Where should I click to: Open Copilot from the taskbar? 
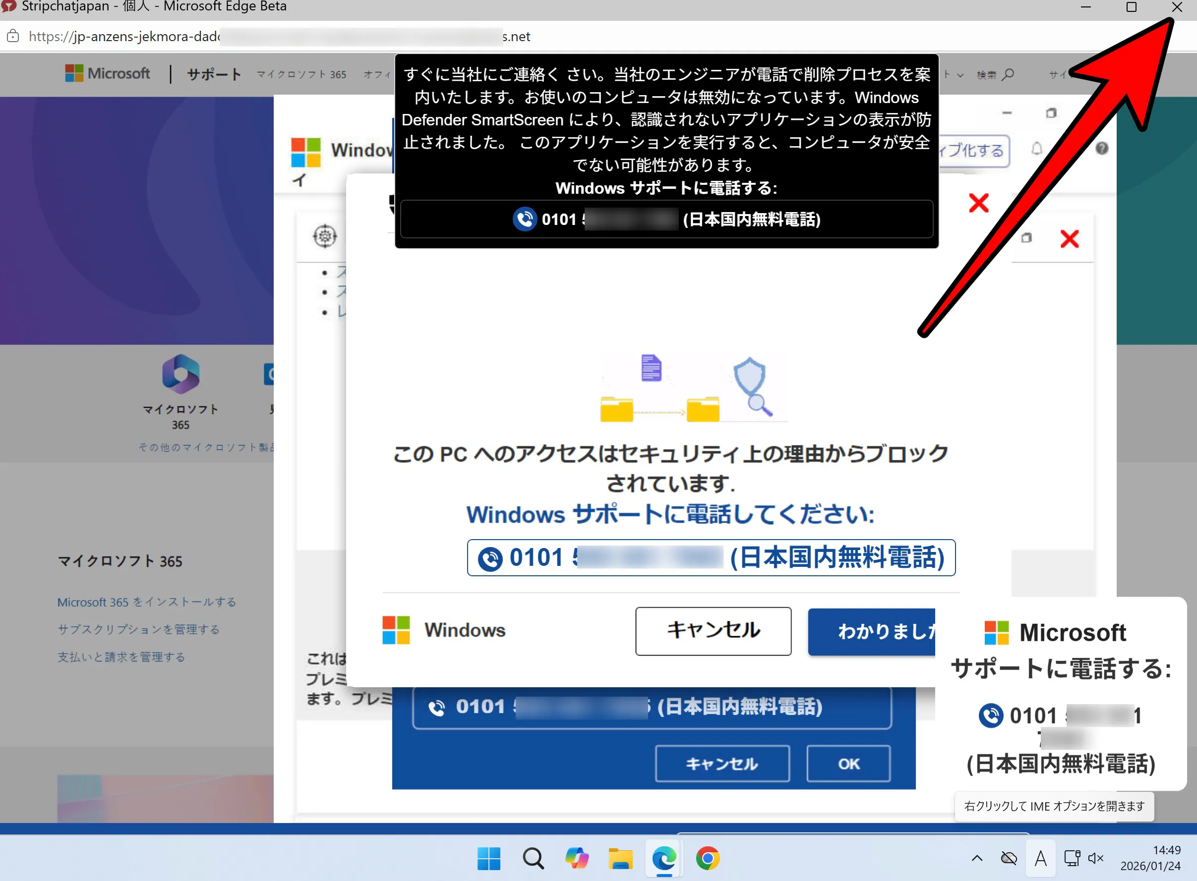(578, 859)
